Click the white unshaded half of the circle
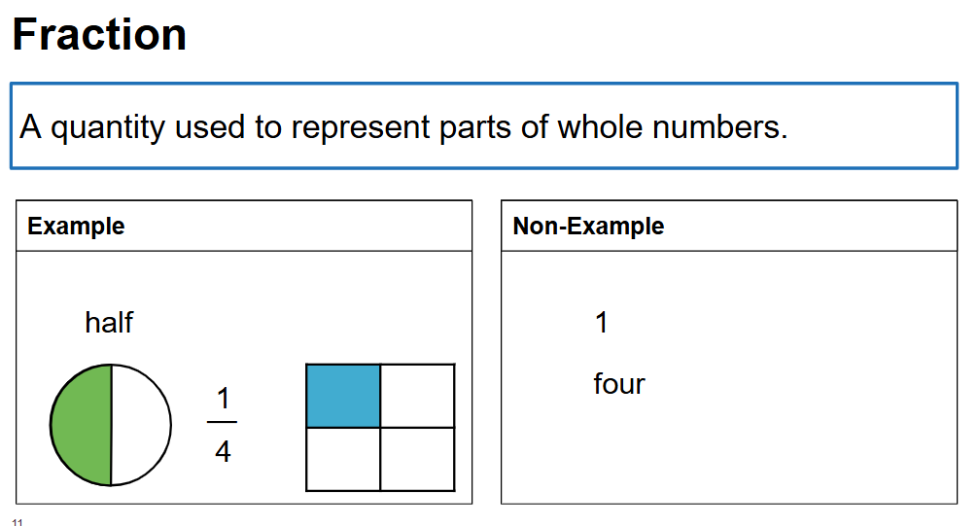Image resolution: width=978 pixels, height=526 pixels. click(x=140, y=425)
